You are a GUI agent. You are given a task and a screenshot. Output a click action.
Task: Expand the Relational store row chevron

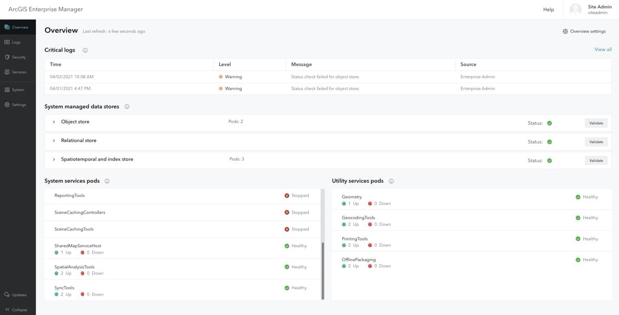[x=54, y=141]
